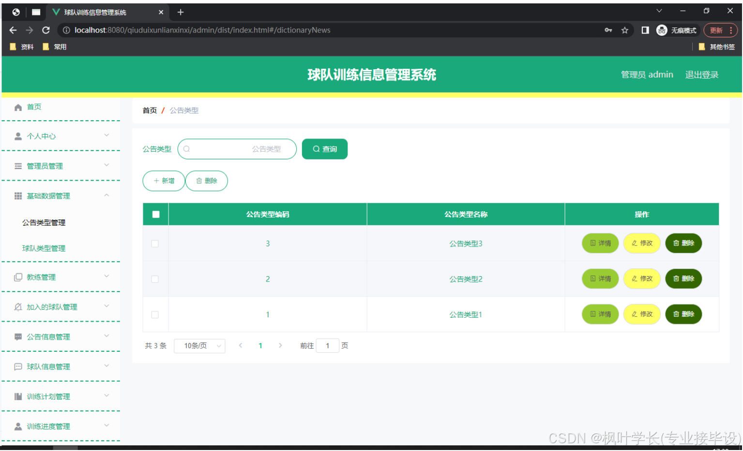The image size is (743, 451).
Task: Expand the 加入的球队管理 menu chevron
Action: point(106,306)
